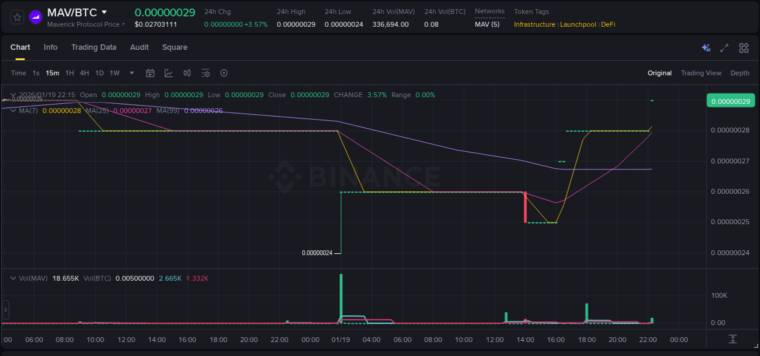Select the 1H chart timeframe
This screenshot has width=760, height=356.
click(69, 73)
